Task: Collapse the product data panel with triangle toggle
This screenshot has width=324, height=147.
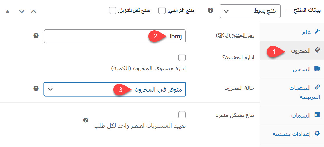Action: pos(8,12)
